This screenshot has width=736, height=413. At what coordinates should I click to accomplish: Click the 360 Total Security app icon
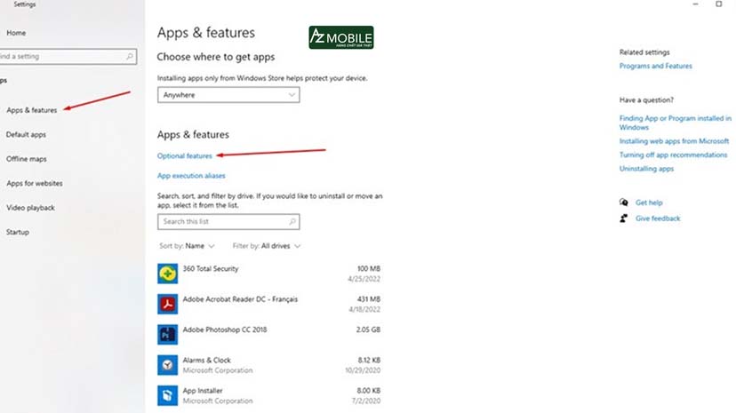click(168, 274)
